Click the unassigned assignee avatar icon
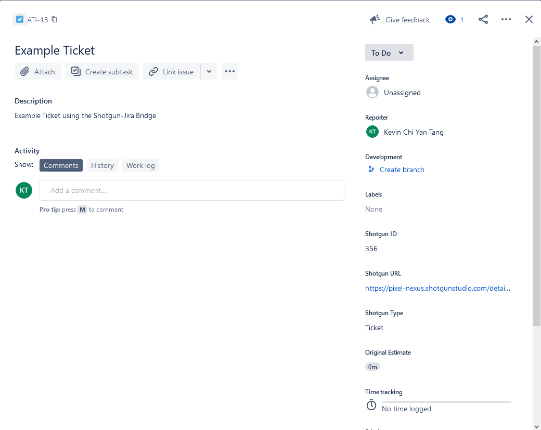This screenshot has width=541, height=430. point(372,93)
